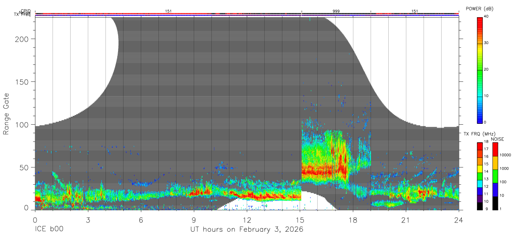Pick the green NOISE swatch above 100
The height and width of the screenshot is (238, 516).
pyautogui.click(x=495, y=176)
